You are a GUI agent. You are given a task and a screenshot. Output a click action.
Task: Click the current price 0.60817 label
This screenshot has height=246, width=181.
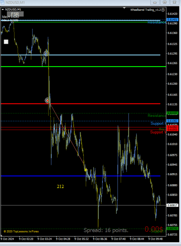pos(172,205)
